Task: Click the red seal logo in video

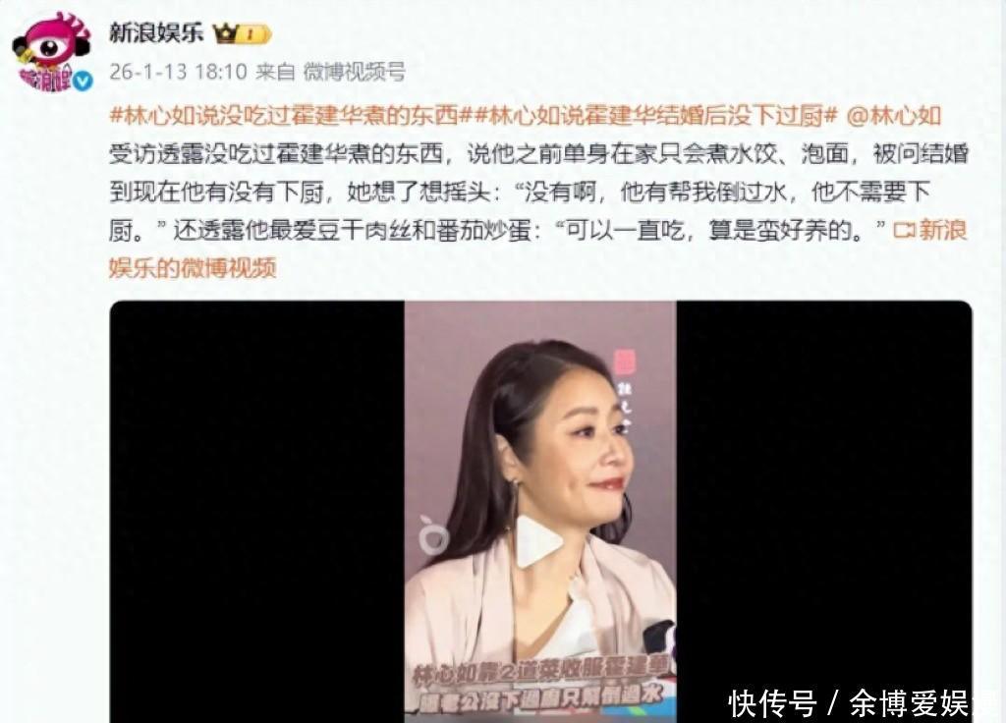Action: [x=624, y=361]
